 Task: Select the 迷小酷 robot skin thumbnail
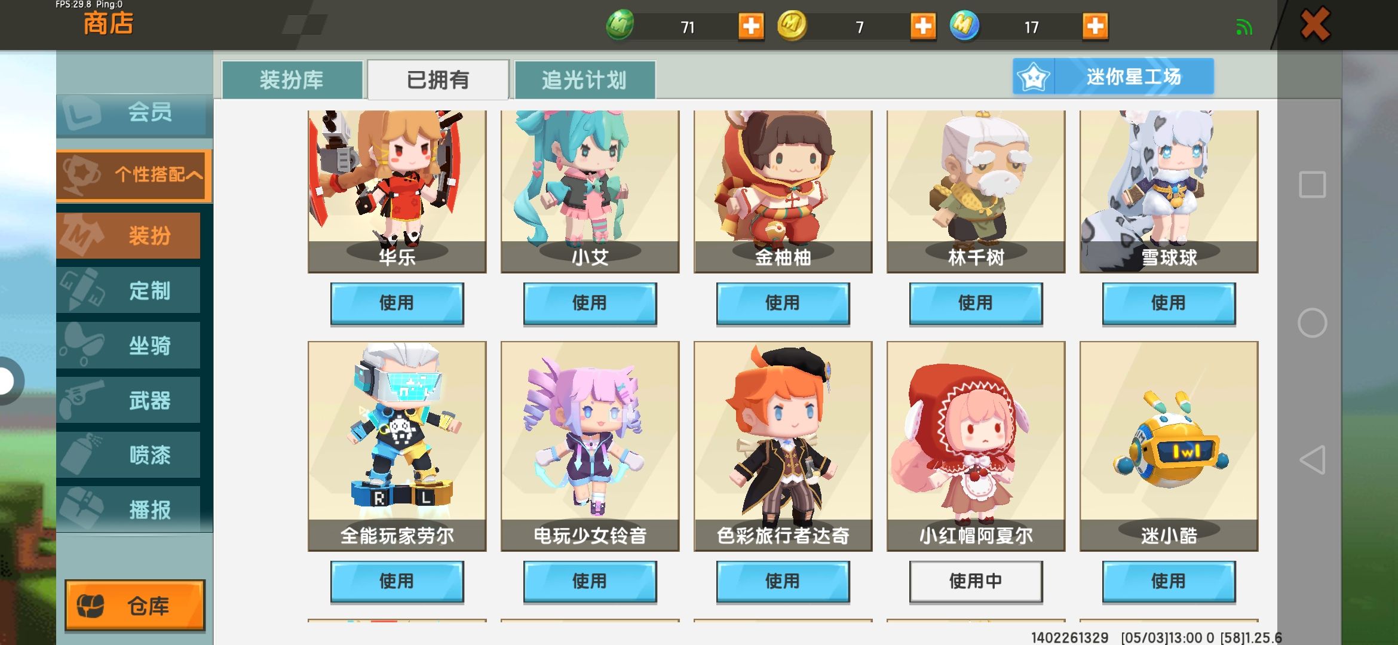(1169, 446)
